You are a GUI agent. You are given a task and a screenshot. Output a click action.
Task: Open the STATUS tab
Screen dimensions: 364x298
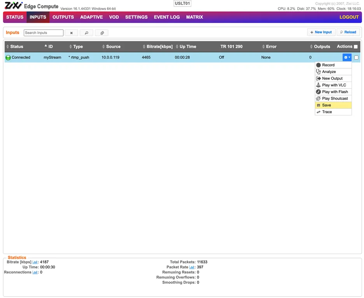click(x=15, y=17)
